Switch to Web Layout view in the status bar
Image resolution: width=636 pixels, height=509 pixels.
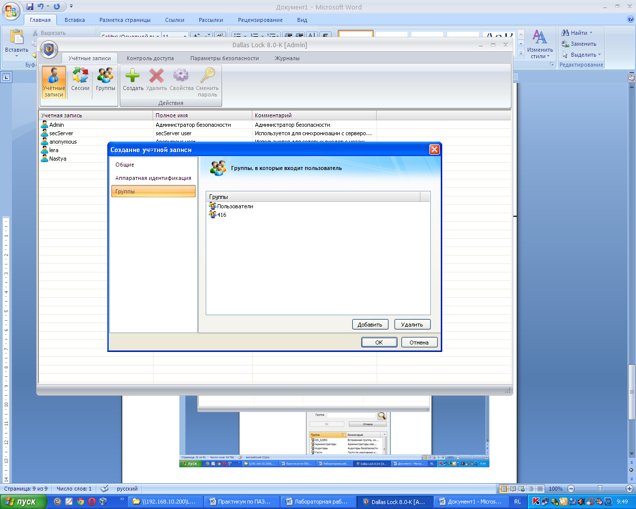[522, 489]
